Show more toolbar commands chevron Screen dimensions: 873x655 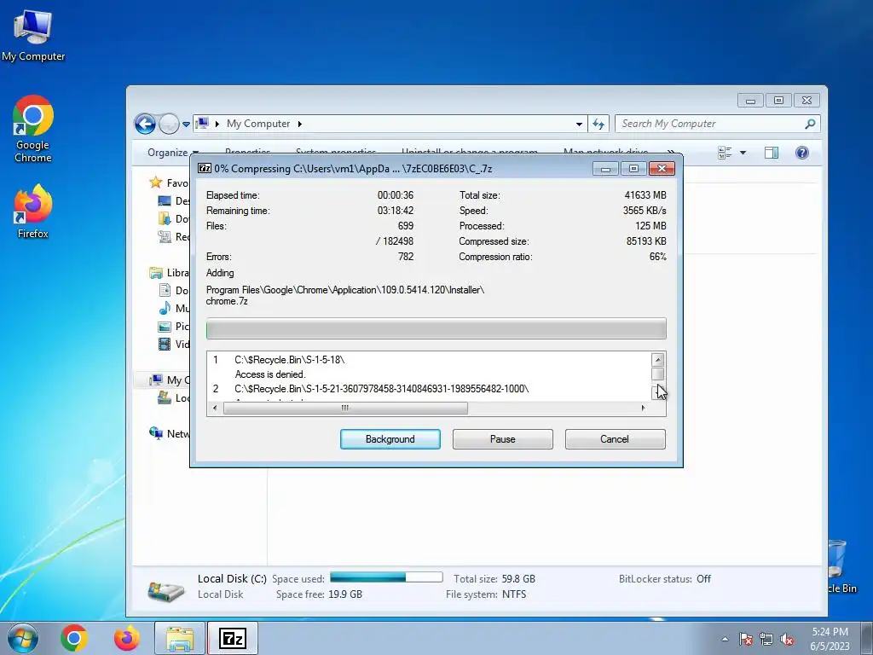(670, 152)
